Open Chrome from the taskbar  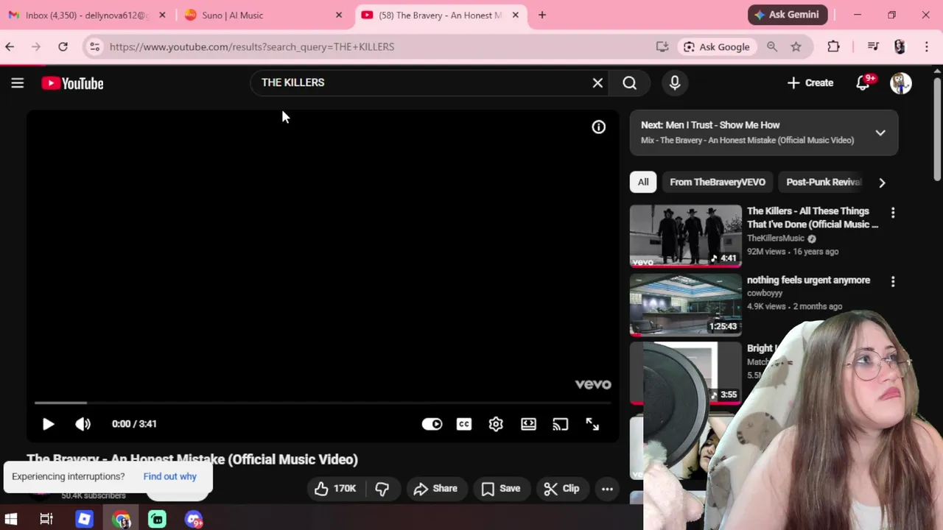121,519
